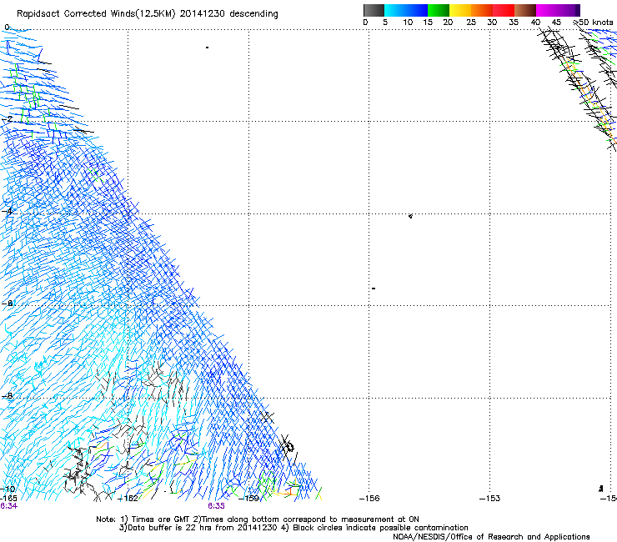Click the '20141230 descending' text in title
The width and height of the screenshot is (617, 542).
pyautogui.click(x=229, y=14)
